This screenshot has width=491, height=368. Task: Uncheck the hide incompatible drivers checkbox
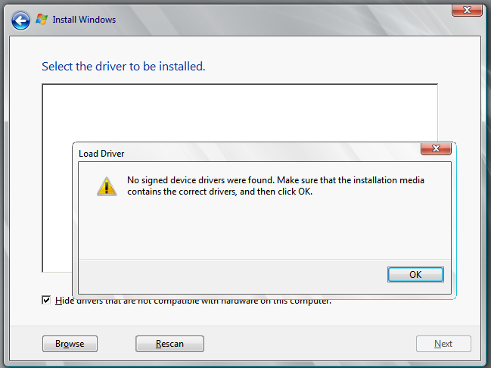pos(47,301)
